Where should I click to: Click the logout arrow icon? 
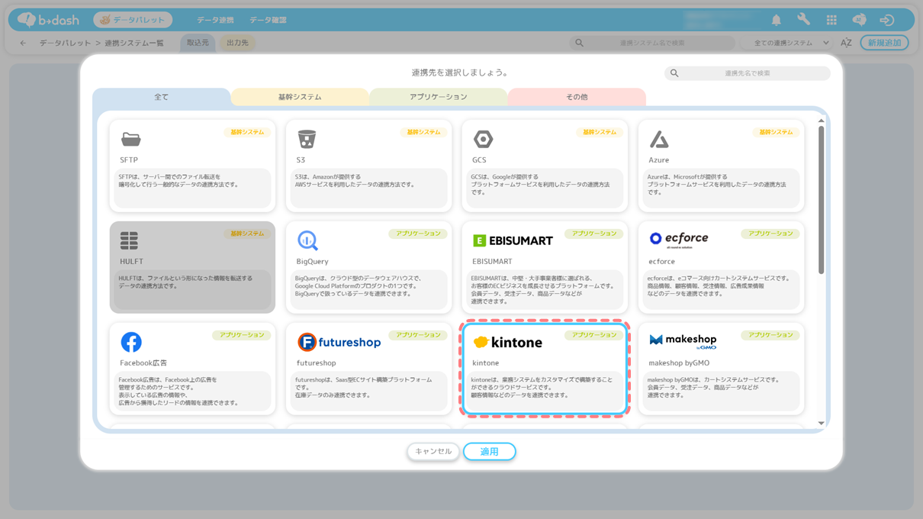[886, 21]
